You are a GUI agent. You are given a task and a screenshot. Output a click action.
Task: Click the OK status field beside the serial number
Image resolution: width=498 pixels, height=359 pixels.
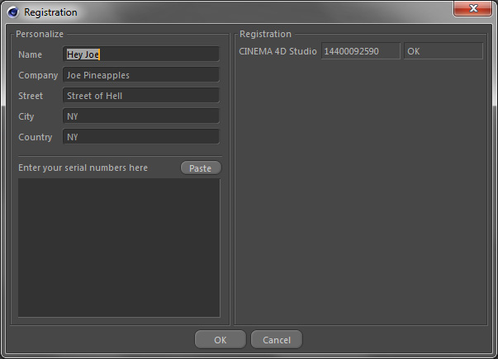click(x=443, y=51)
